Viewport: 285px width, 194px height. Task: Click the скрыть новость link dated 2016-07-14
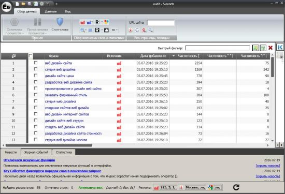(x=268, y=176)
